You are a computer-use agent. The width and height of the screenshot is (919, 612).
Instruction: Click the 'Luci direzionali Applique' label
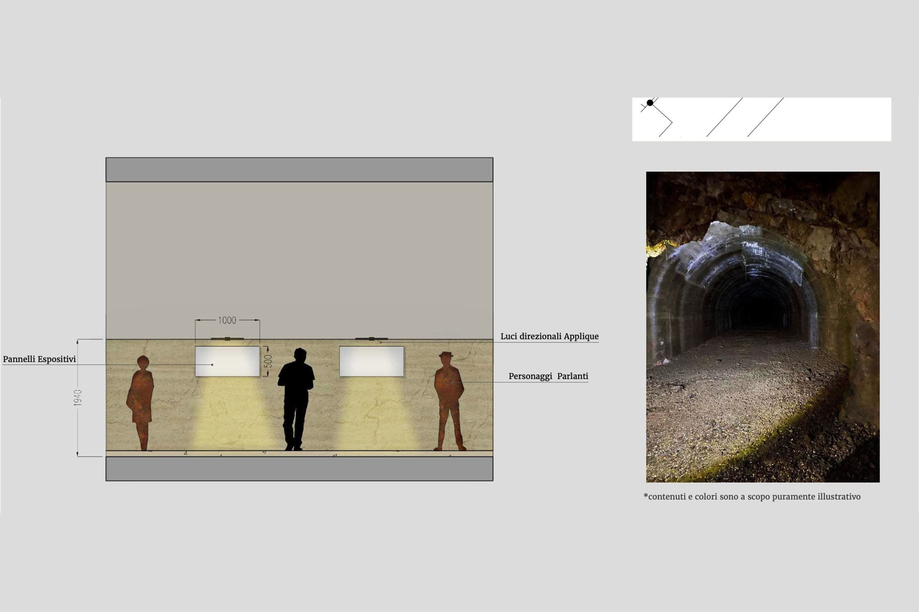click(x=549, y=336)
